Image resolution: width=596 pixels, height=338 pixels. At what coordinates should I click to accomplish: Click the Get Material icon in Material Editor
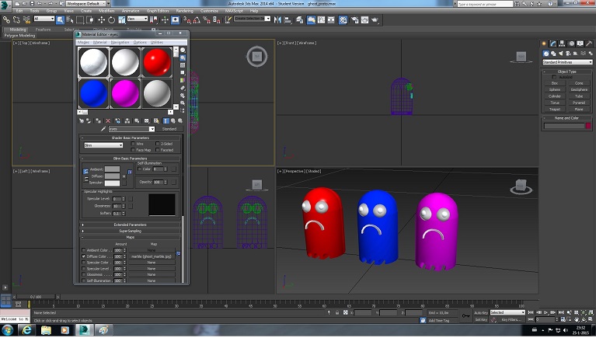tap(82, 121)
